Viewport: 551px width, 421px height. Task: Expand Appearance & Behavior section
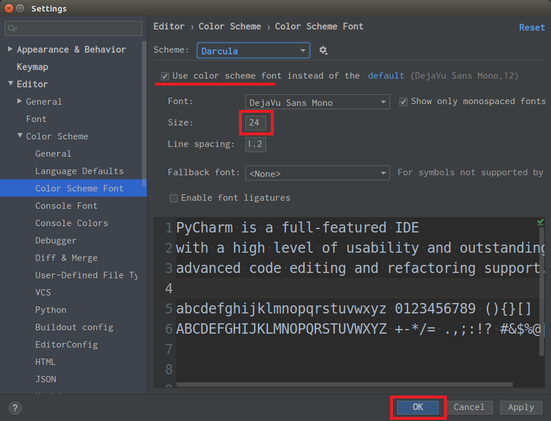10,49
